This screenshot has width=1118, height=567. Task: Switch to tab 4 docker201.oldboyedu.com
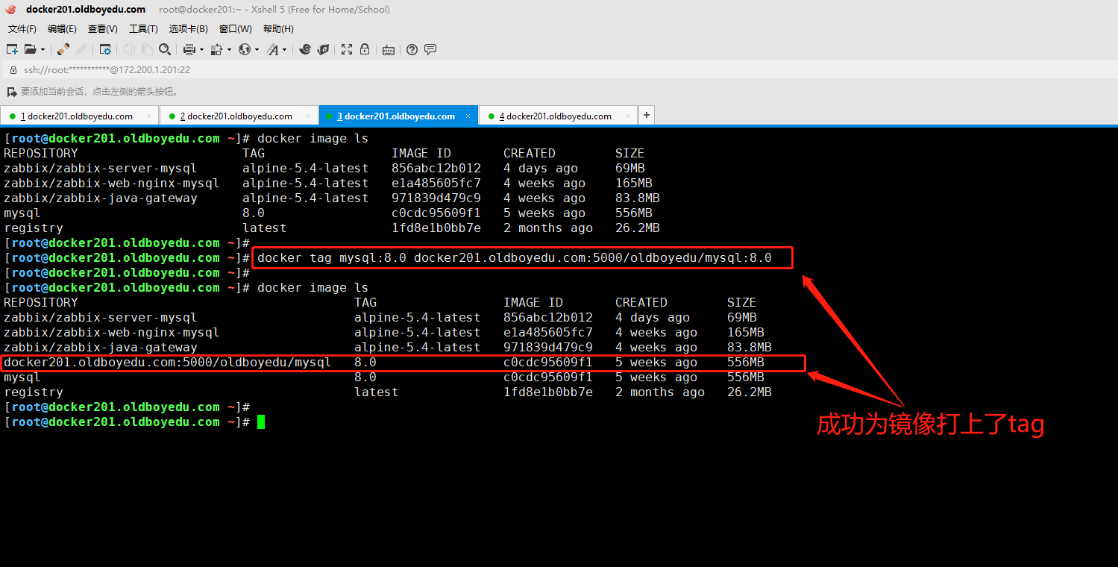[555, 116]
